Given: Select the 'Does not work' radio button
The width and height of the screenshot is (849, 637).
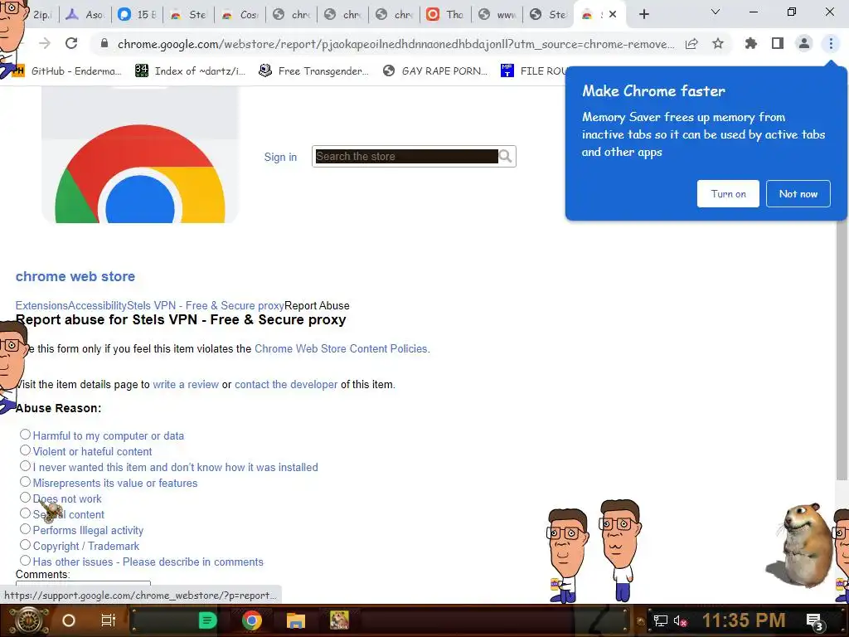Looking at the screenshot, I should click(x=25, y=498).
